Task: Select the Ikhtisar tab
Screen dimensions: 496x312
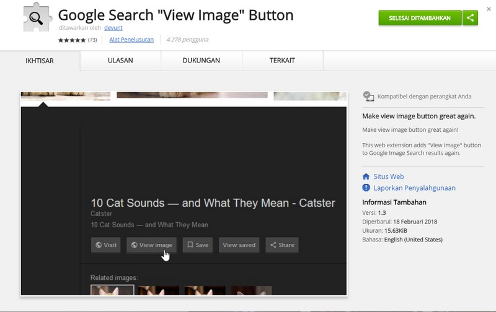Action: [40, 61]
